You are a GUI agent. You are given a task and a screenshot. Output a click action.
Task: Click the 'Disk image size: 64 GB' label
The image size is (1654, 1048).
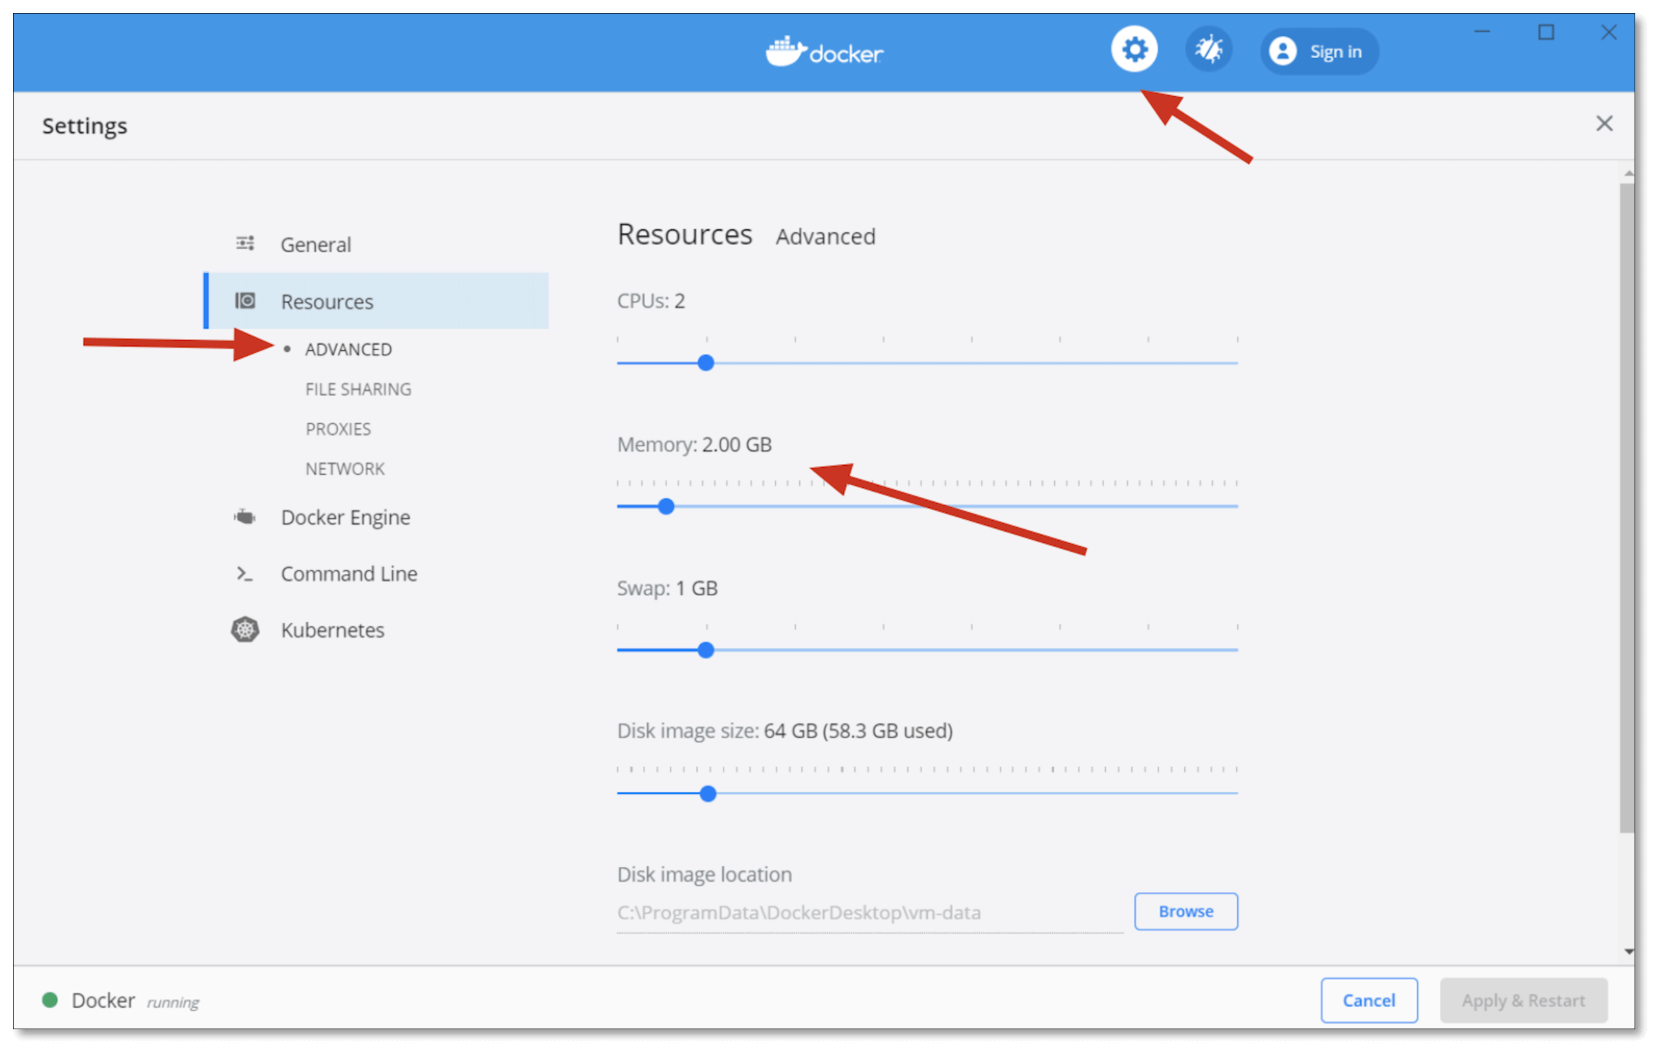point(784,731)
